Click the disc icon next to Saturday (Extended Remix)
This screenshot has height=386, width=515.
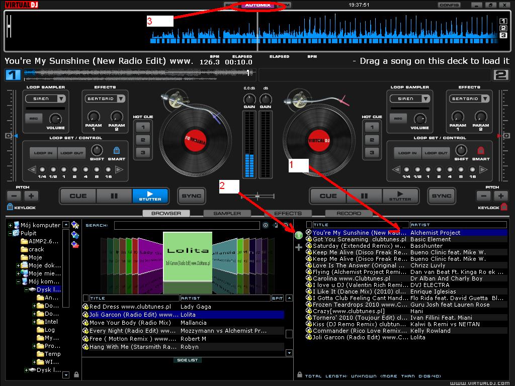(x=309, y=245)
